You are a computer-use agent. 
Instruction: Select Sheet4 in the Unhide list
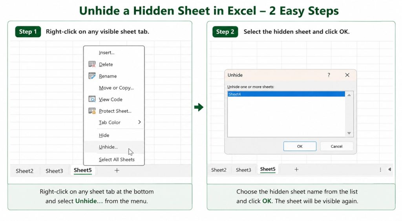286,94
